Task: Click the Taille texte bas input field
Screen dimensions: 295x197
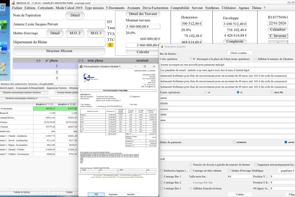Action: (x=240, y=177)
